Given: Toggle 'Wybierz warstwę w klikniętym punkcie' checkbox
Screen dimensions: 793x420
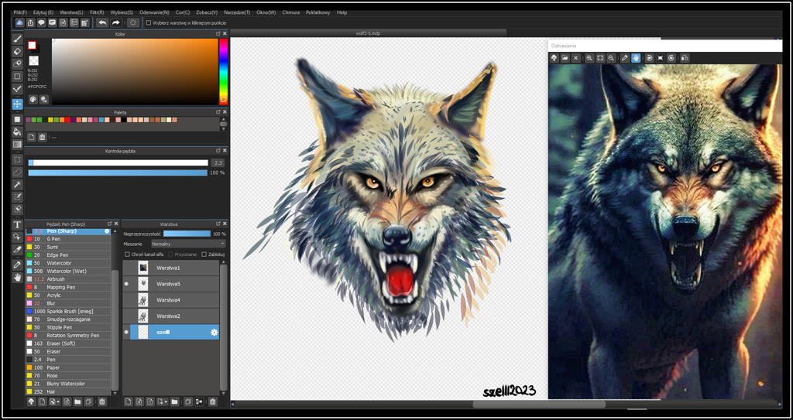Looking at the screenshot, I should [x=149, y=23].
